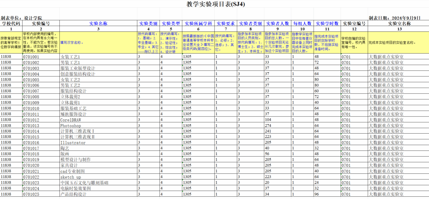Click the 学校代码 header cell
Image resolution: width=429 pixels, height=199 pixels.
pyautogui.click(x=11, y=24)
